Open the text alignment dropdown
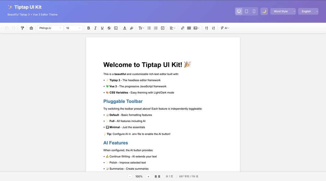This screenshot has height=181, width=326. pos(172,28)
